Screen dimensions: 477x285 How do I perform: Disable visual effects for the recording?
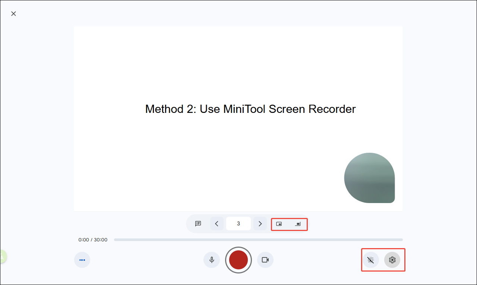tap(370, 260)
